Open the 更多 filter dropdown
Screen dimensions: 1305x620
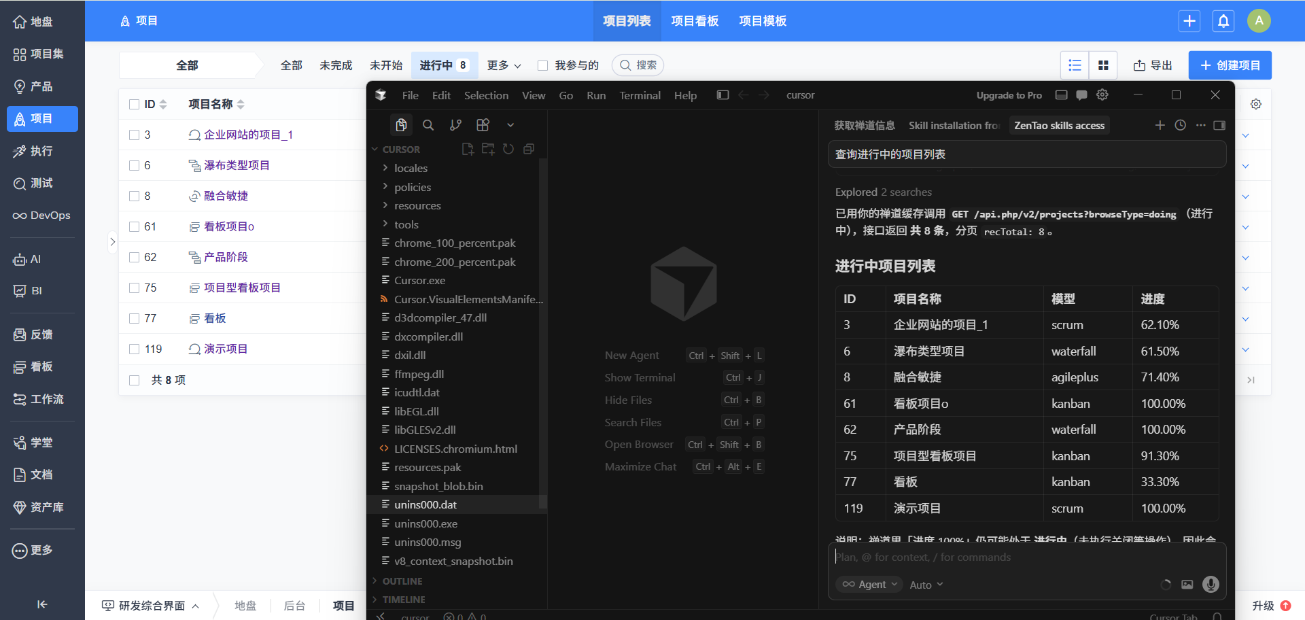(x=504, y=65)
